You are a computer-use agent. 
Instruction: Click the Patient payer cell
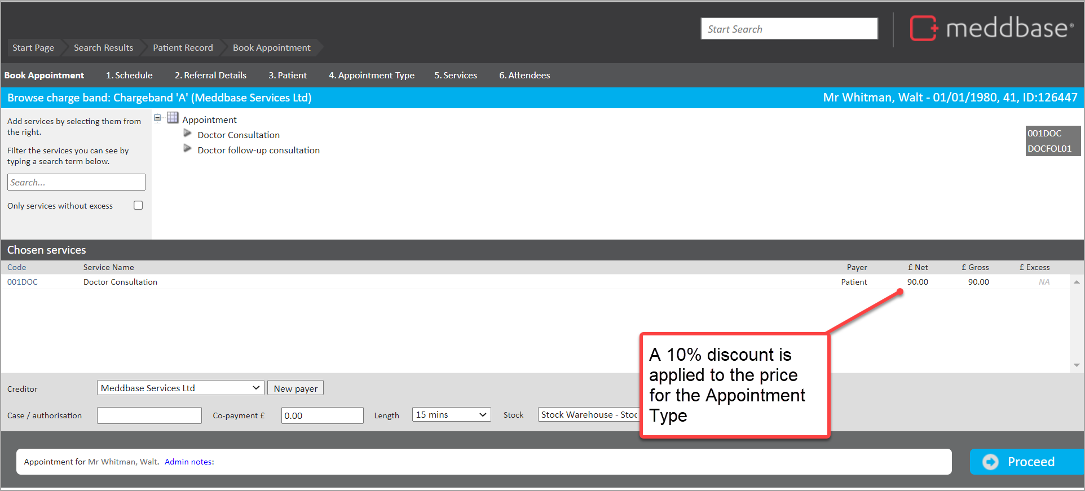tap(854, 282)
